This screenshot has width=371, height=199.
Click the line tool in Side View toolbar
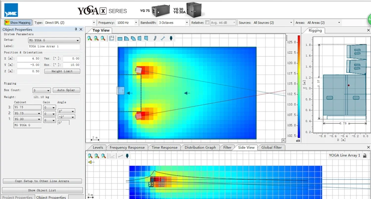120,156
